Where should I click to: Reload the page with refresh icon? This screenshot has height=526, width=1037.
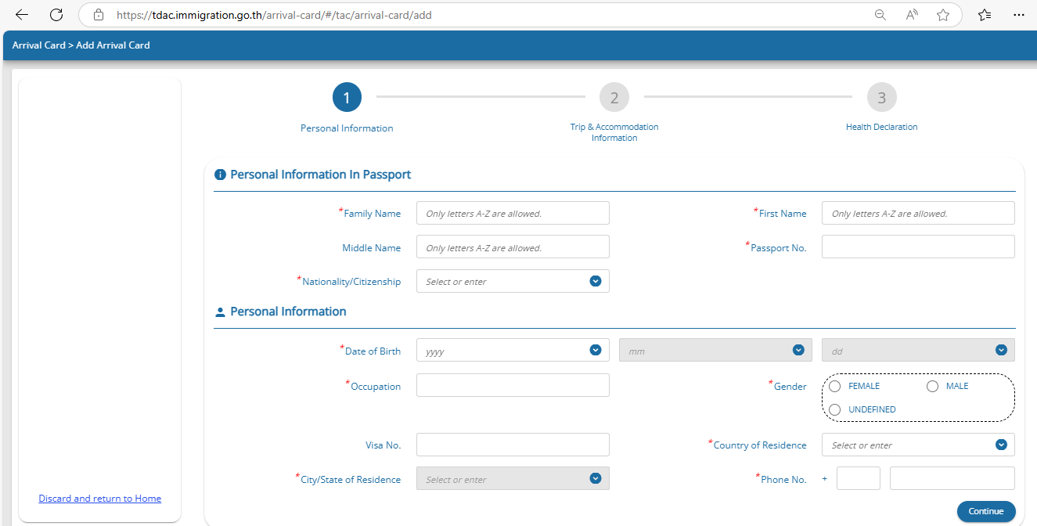56,15
